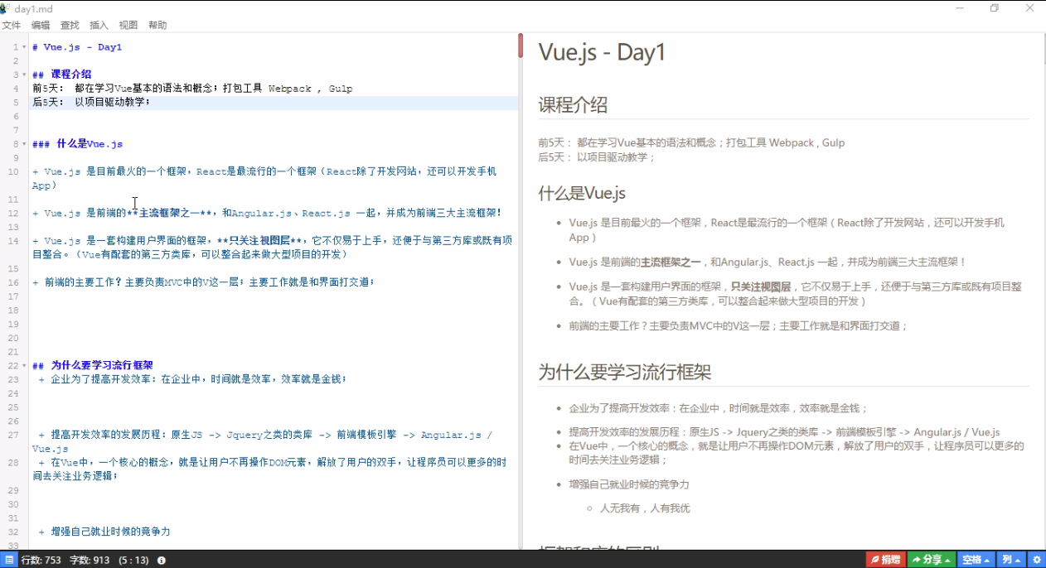Viewport: 1046px width, 568px height.
Task: Click the document list icon at bottom-left
Action: tap(7, 559)
